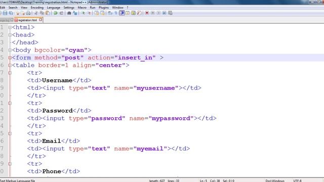Click the Save file toolbar icon
This screenshot has width=324, height=182.
tap(5, 13)
